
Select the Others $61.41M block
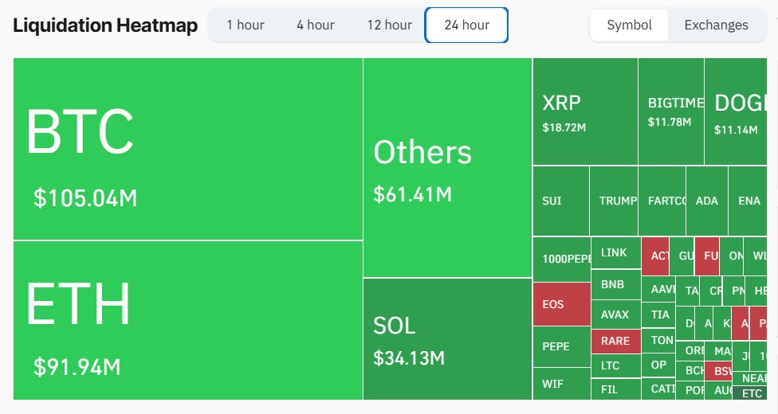(447, 168)
